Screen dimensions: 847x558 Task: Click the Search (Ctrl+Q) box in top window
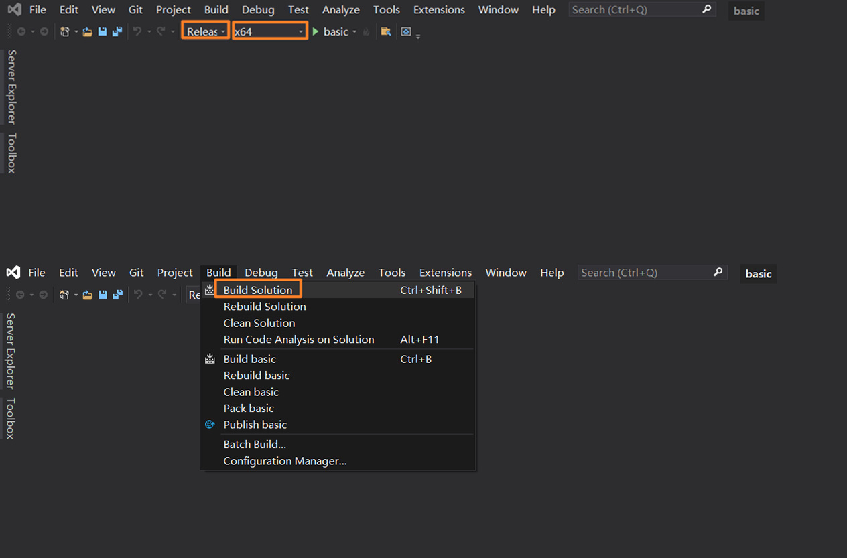click(642, 10)
